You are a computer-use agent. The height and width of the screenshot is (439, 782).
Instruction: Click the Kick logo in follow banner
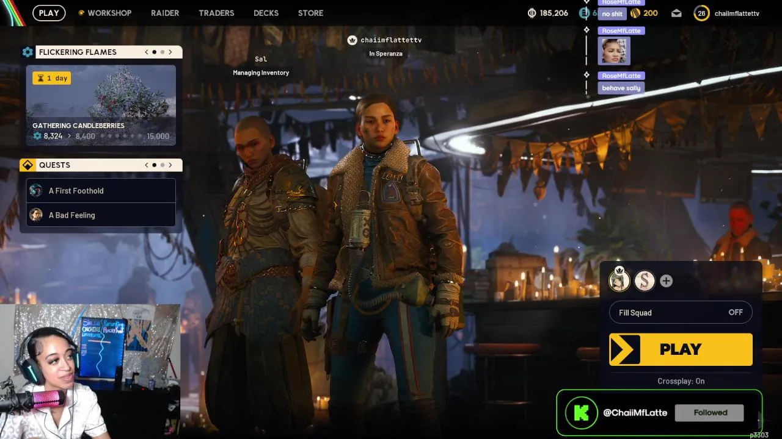point(581,413)
